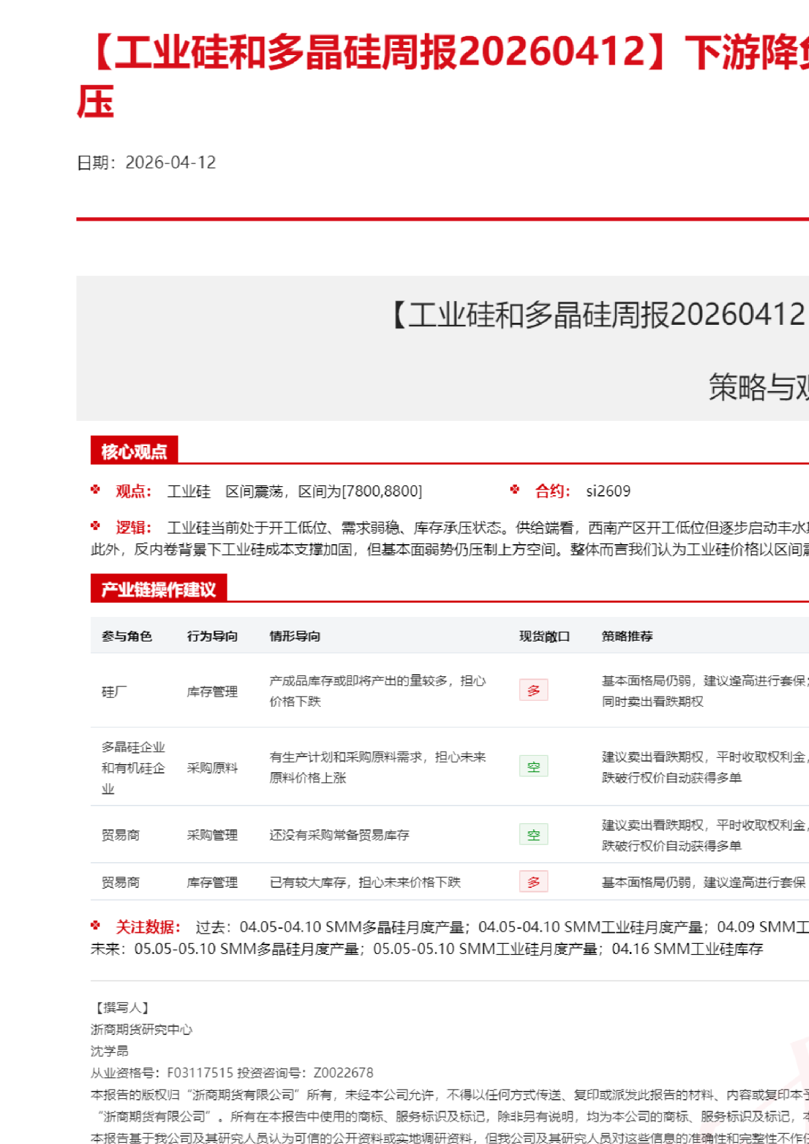
Task: Click the red 多 badge in 硅厂 row
Action: pos(533,690)
